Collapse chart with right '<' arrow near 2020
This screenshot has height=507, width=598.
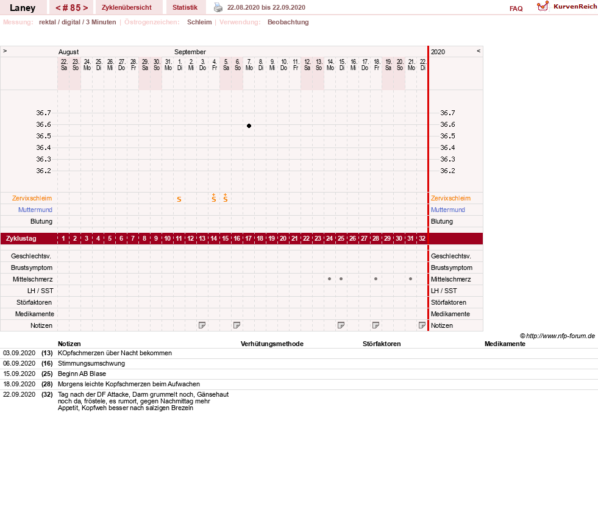pos(479,51)
